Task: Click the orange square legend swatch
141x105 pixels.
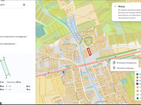Action: tap(137, 77)
